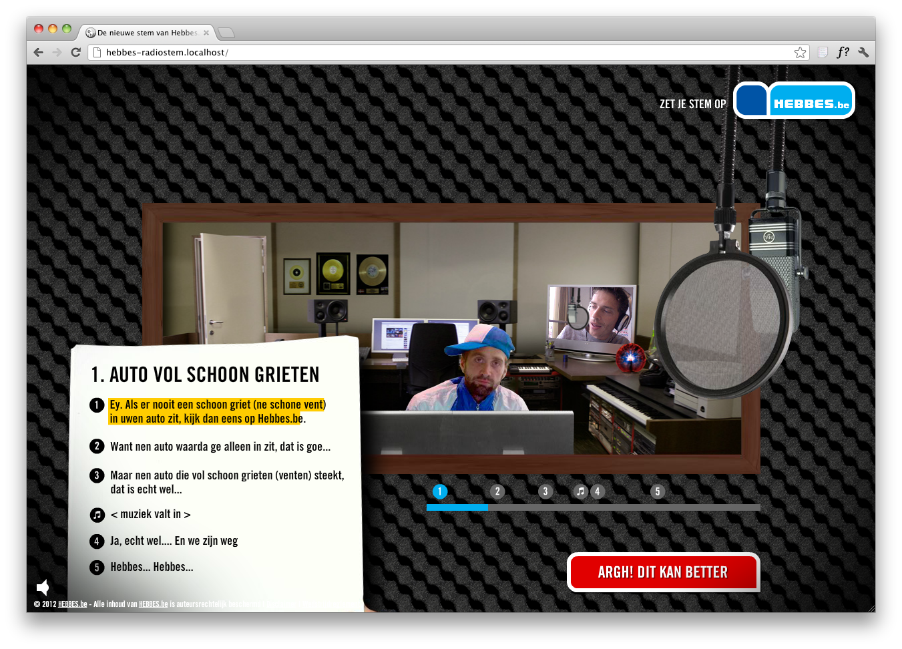Click the blue progress bar
Image resolution: width=902 pixels, height=649 pixels.
point(457,507)
